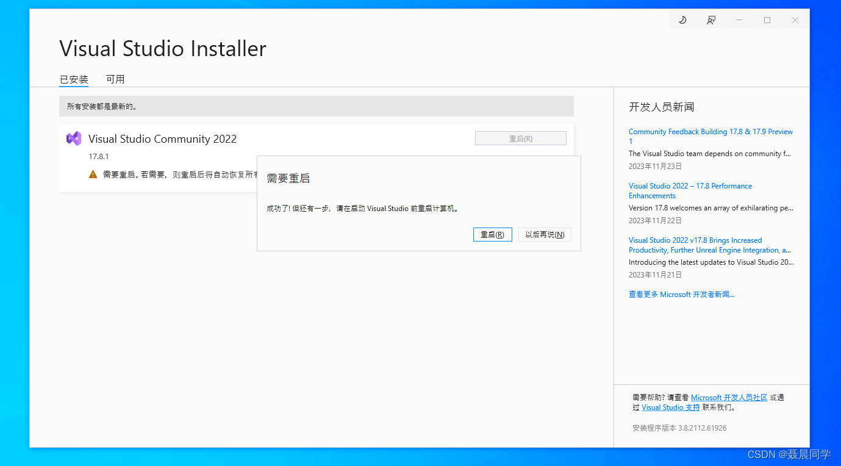Switch to the 已安装 tab
The image size is (841, 466).
click(x=73, y=79)
